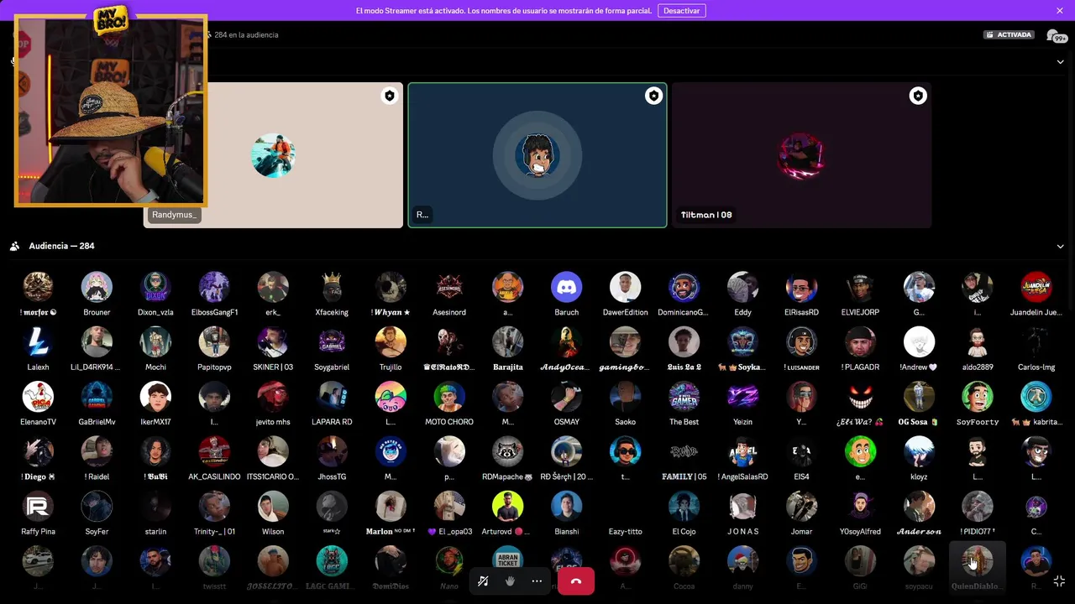Click the red disconnect call button
The width and height of the screenshot is (1075, 604).
[x=575, y=581]
